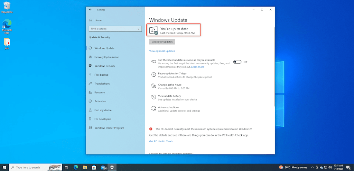
Task: Open the Windows Start menu
Action: pos(4,168)
